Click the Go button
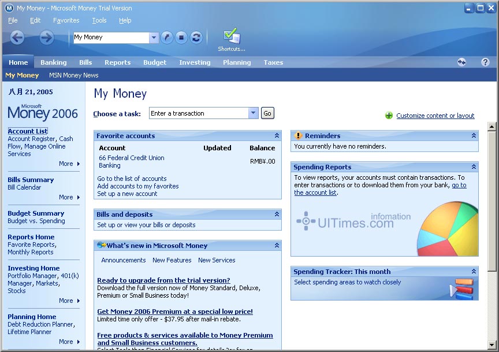The image size is (499, 352). point(267,113)
